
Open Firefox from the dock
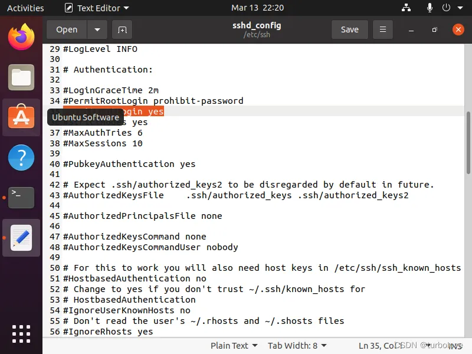(x=21, y=37)
